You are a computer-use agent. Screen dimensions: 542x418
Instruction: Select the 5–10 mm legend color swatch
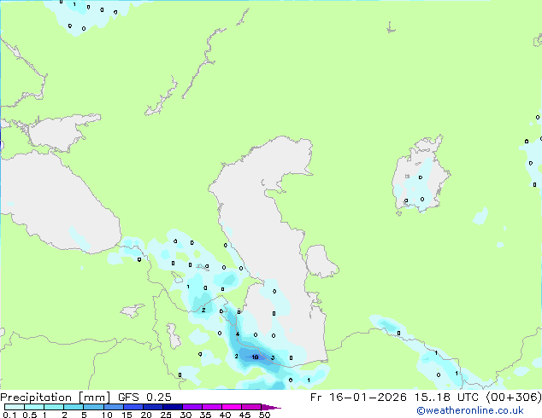[x=93, y=407]
